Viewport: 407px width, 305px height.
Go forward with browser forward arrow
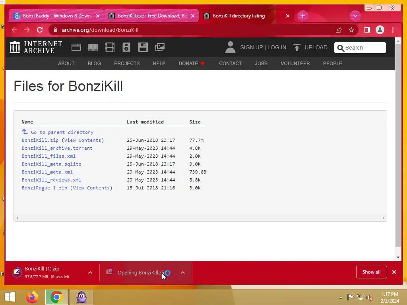[x=27, y=30]
